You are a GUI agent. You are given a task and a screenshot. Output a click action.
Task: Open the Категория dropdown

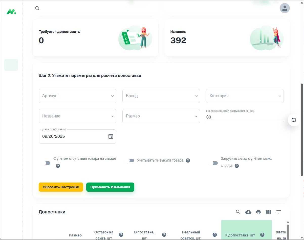[x=245, y=96]
